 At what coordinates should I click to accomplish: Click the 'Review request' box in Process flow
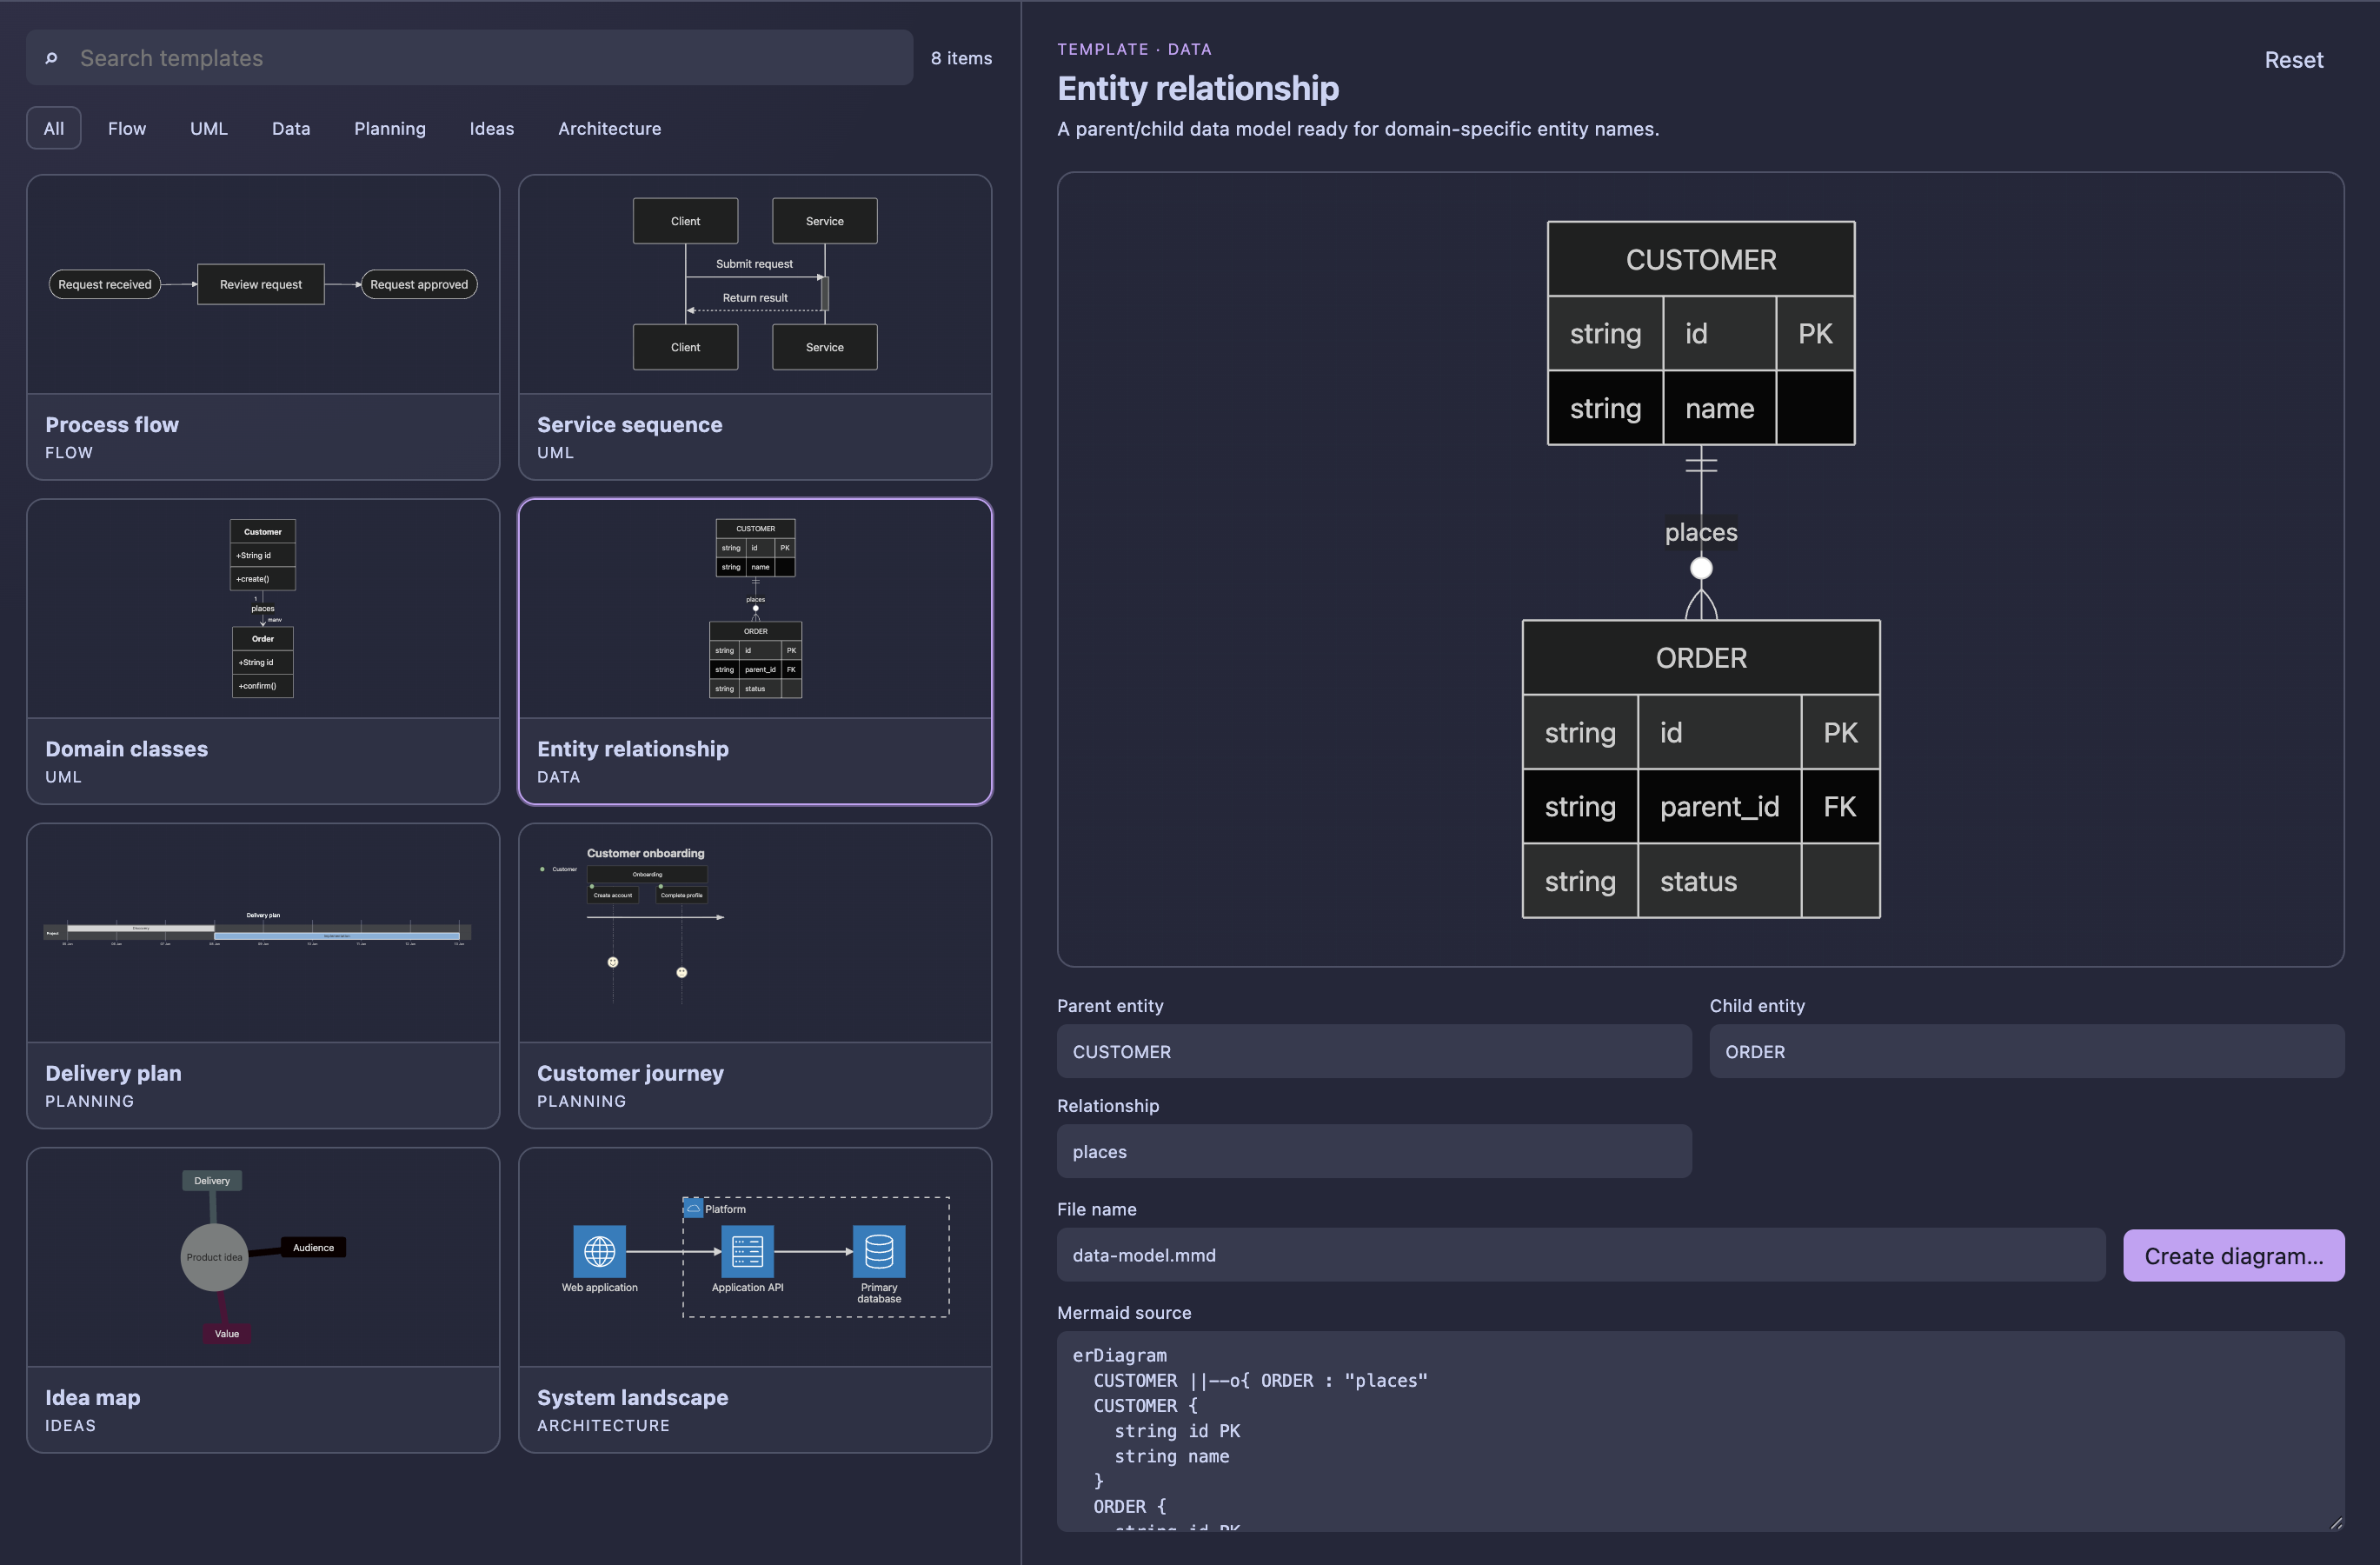(x=261, y=284)
